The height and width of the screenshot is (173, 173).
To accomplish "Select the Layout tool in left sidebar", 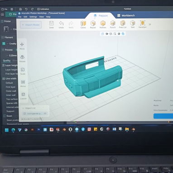I will [x=23, y=96].
